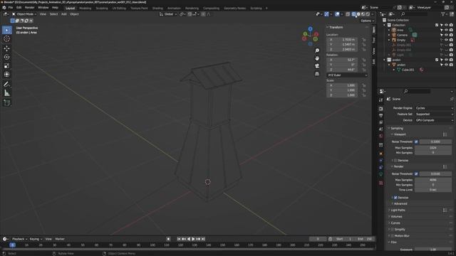Select the Annotate tool
The width and height of the screenshot is (456, 256).
click(6, 84)
